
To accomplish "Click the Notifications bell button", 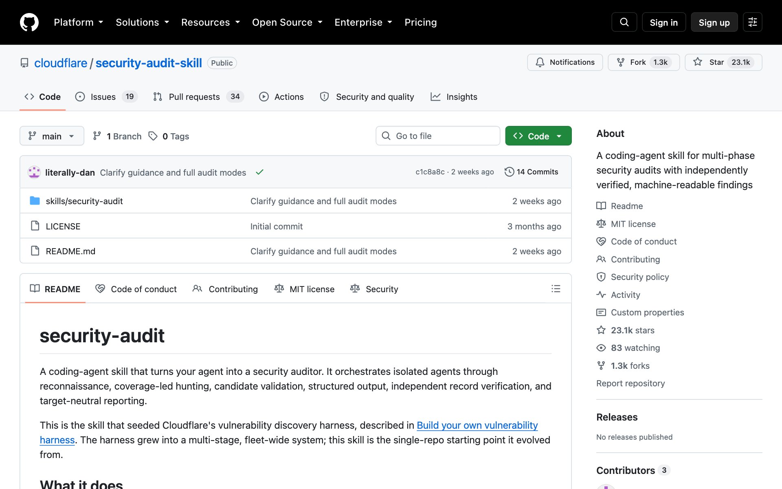I will click(565, 62).
